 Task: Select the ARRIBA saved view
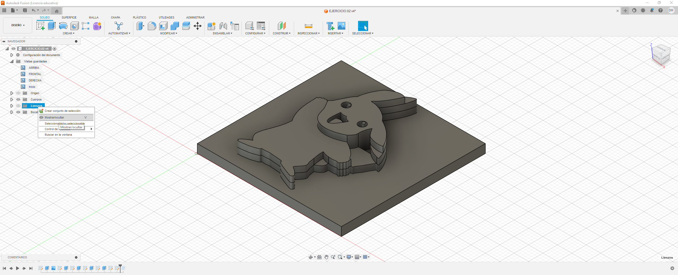click(x=34, y=68)
